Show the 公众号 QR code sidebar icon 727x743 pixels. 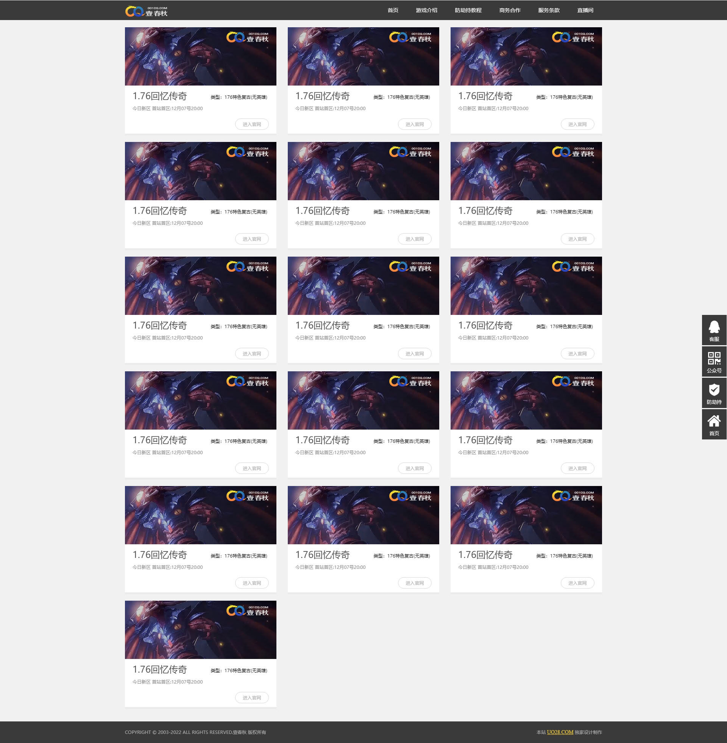714,361
